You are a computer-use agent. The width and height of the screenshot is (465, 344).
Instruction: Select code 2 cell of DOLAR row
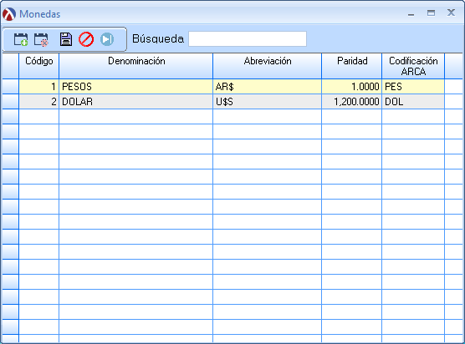[38, 102]
